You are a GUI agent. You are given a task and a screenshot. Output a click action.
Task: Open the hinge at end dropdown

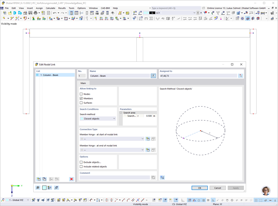[x=112, y=150]
